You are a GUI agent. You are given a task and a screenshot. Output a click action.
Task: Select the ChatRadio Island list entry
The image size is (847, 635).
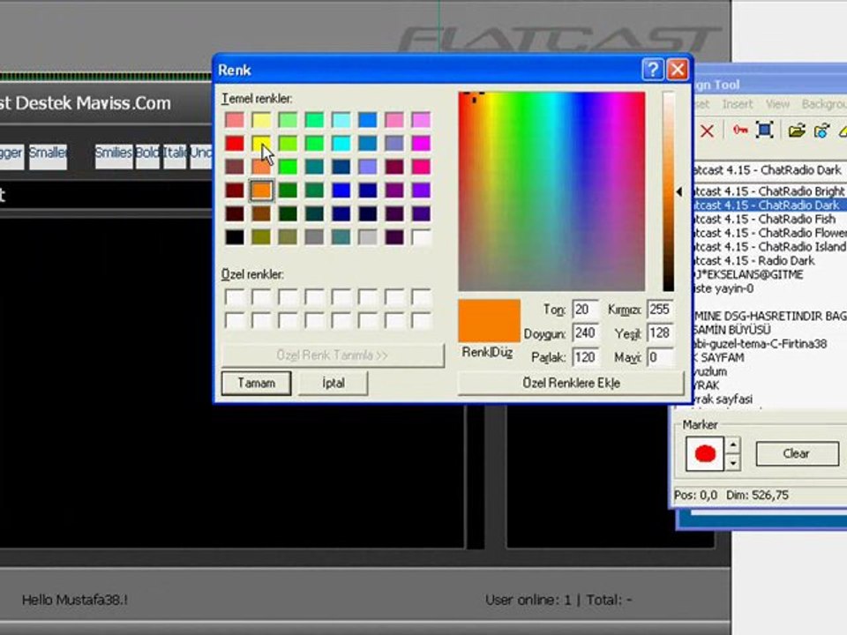pyautogui.click(x=769, y=247)
